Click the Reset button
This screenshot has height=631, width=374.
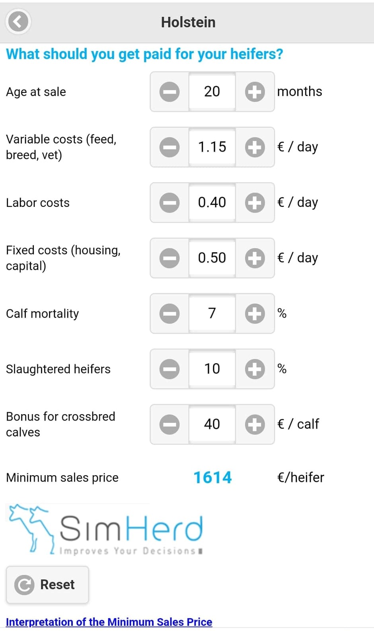pyautogui.click(x=47, y=584)
